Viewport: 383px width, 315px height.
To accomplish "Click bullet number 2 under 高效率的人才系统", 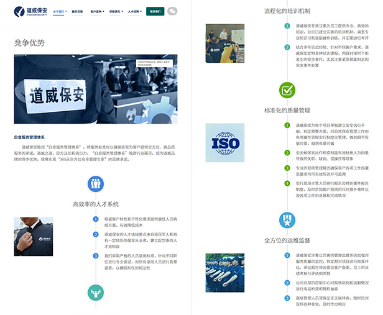I will (96, 234).
